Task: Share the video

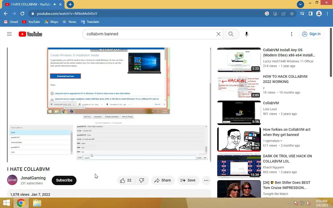Action: click(x=163, y=180)
